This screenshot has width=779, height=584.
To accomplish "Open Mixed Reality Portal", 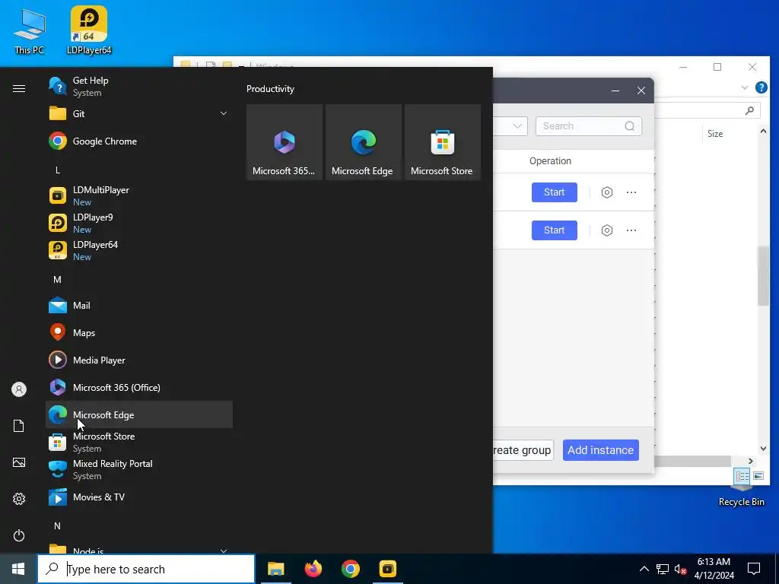I will 139,469.
